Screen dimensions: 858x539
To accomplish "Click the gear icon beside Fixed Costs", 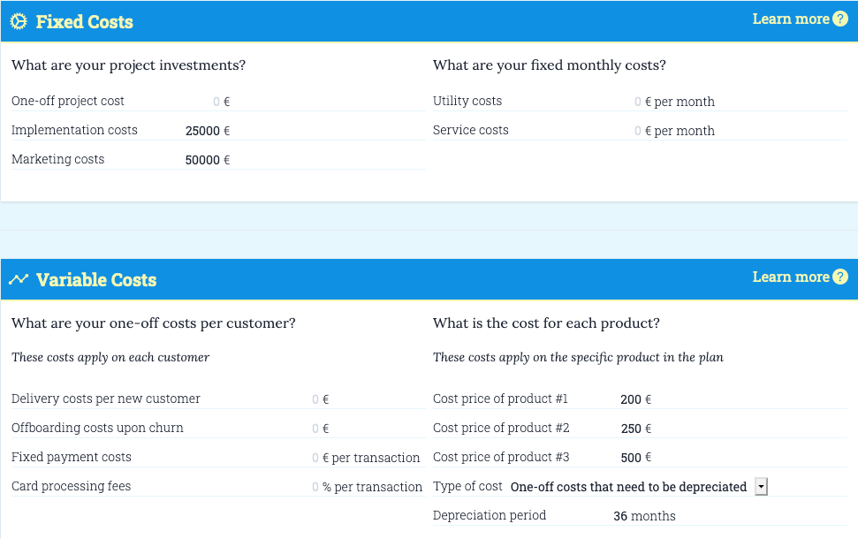I will tap(18, 19).
